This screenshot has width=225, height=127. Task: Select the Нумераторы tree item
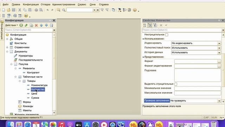coord(26,56)
